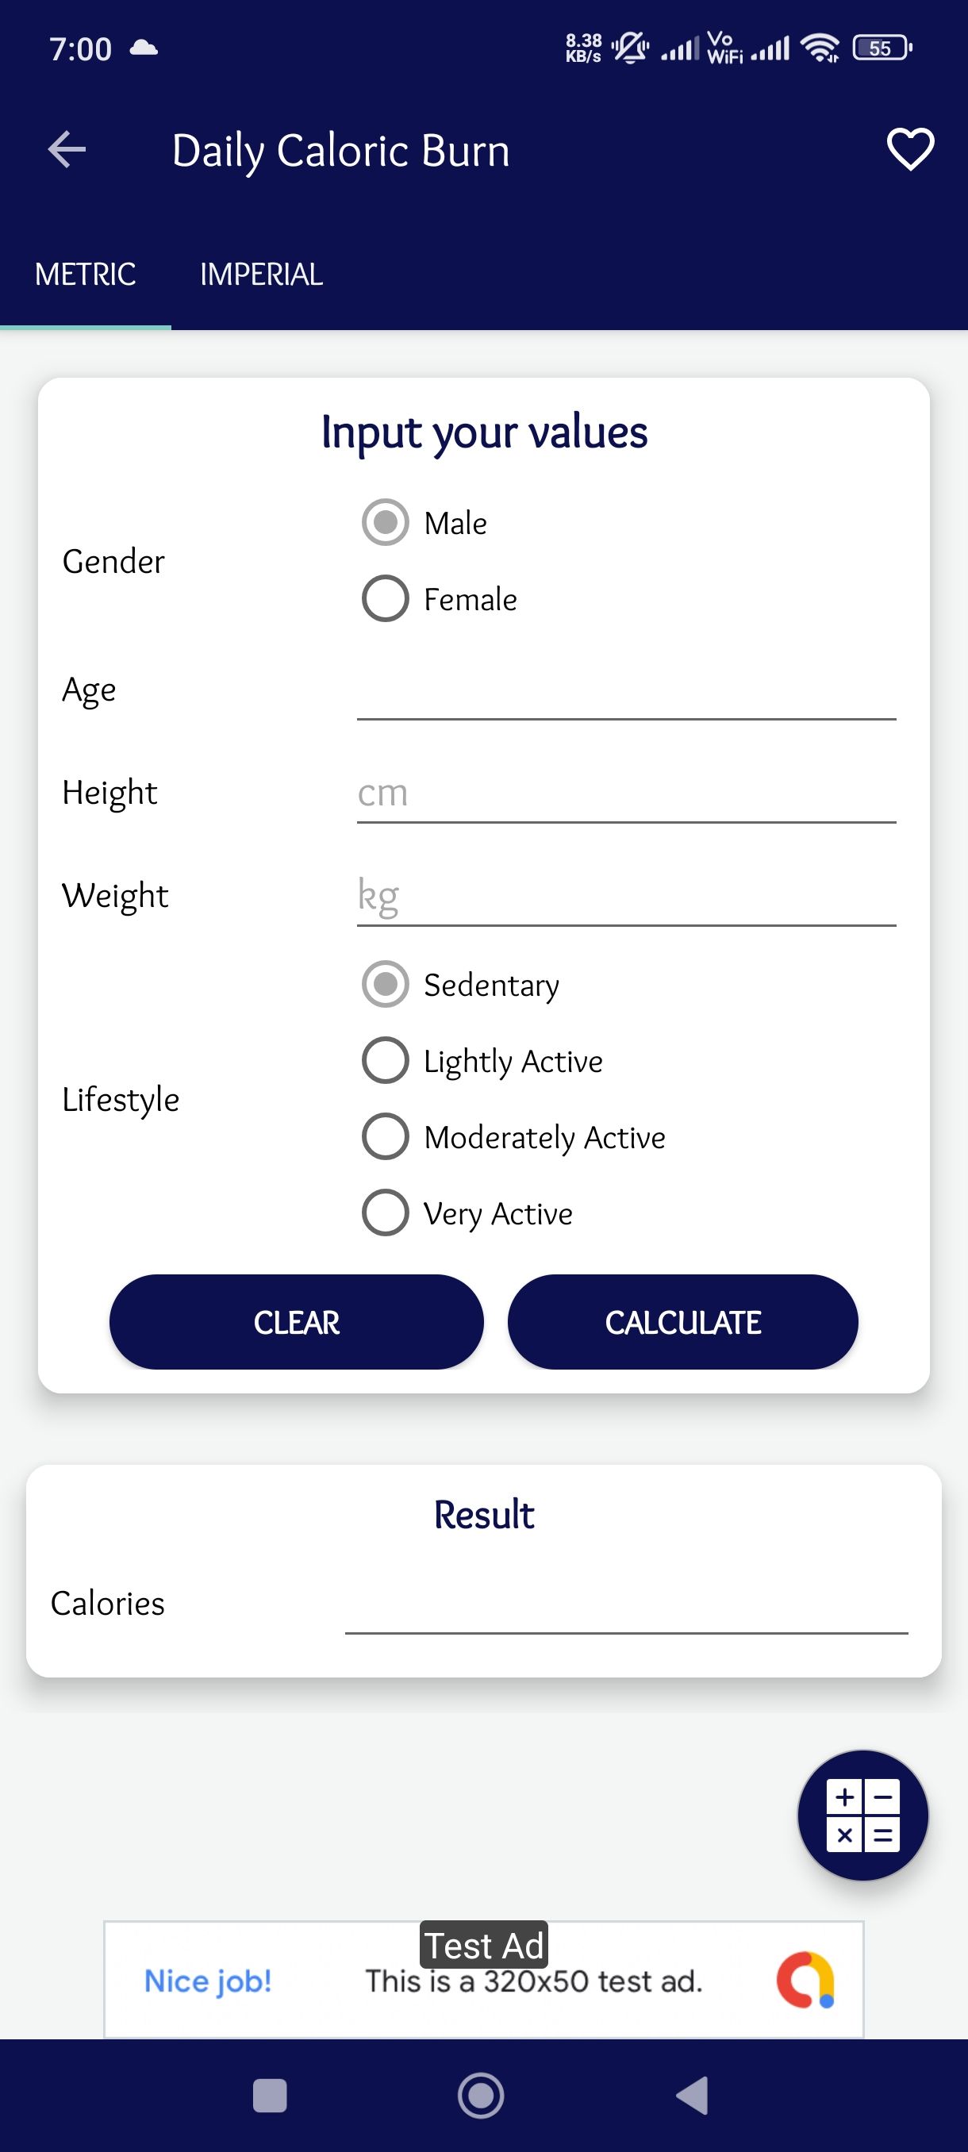The height and width of the screenshot is (2152, 968).
Task: Tap the back arrow icon
Action: point(67,151)
